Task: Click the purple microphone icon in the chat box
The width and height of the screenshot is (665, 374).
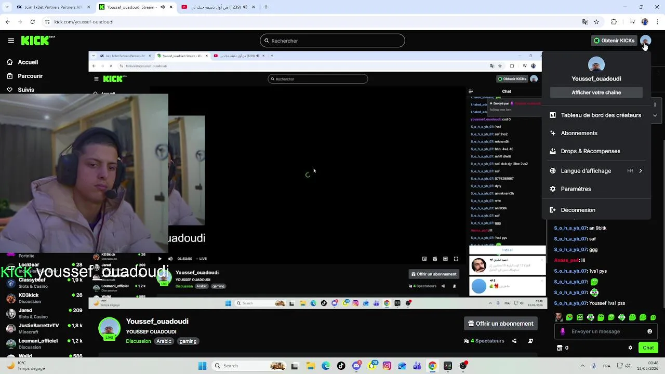Action: tap(563, 331)
